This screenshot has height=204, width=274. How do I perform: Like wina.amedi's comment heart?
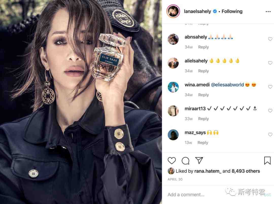coord(270,87)
